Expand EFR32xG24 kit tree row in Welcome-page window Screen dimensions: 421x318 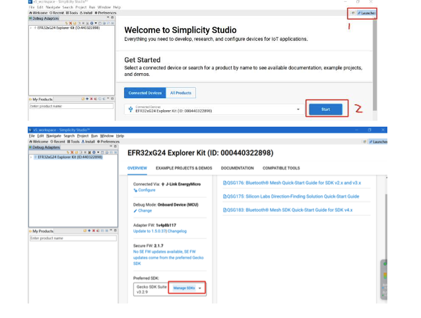pyautogui.click(x=31, y=28)
